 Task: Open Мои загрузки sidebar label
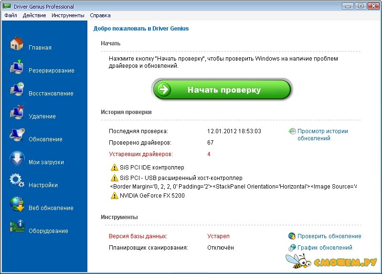click(x=46, y=162)
